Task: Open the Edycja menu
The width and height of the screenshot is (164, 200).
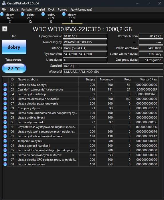Action: click(x=14, y=9)
